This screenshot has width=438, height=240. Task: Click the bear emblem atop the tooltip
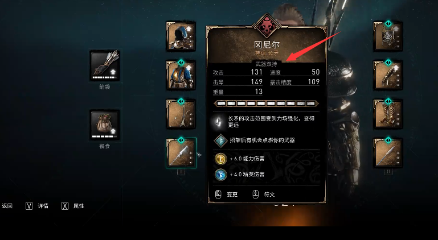(266, 26)
